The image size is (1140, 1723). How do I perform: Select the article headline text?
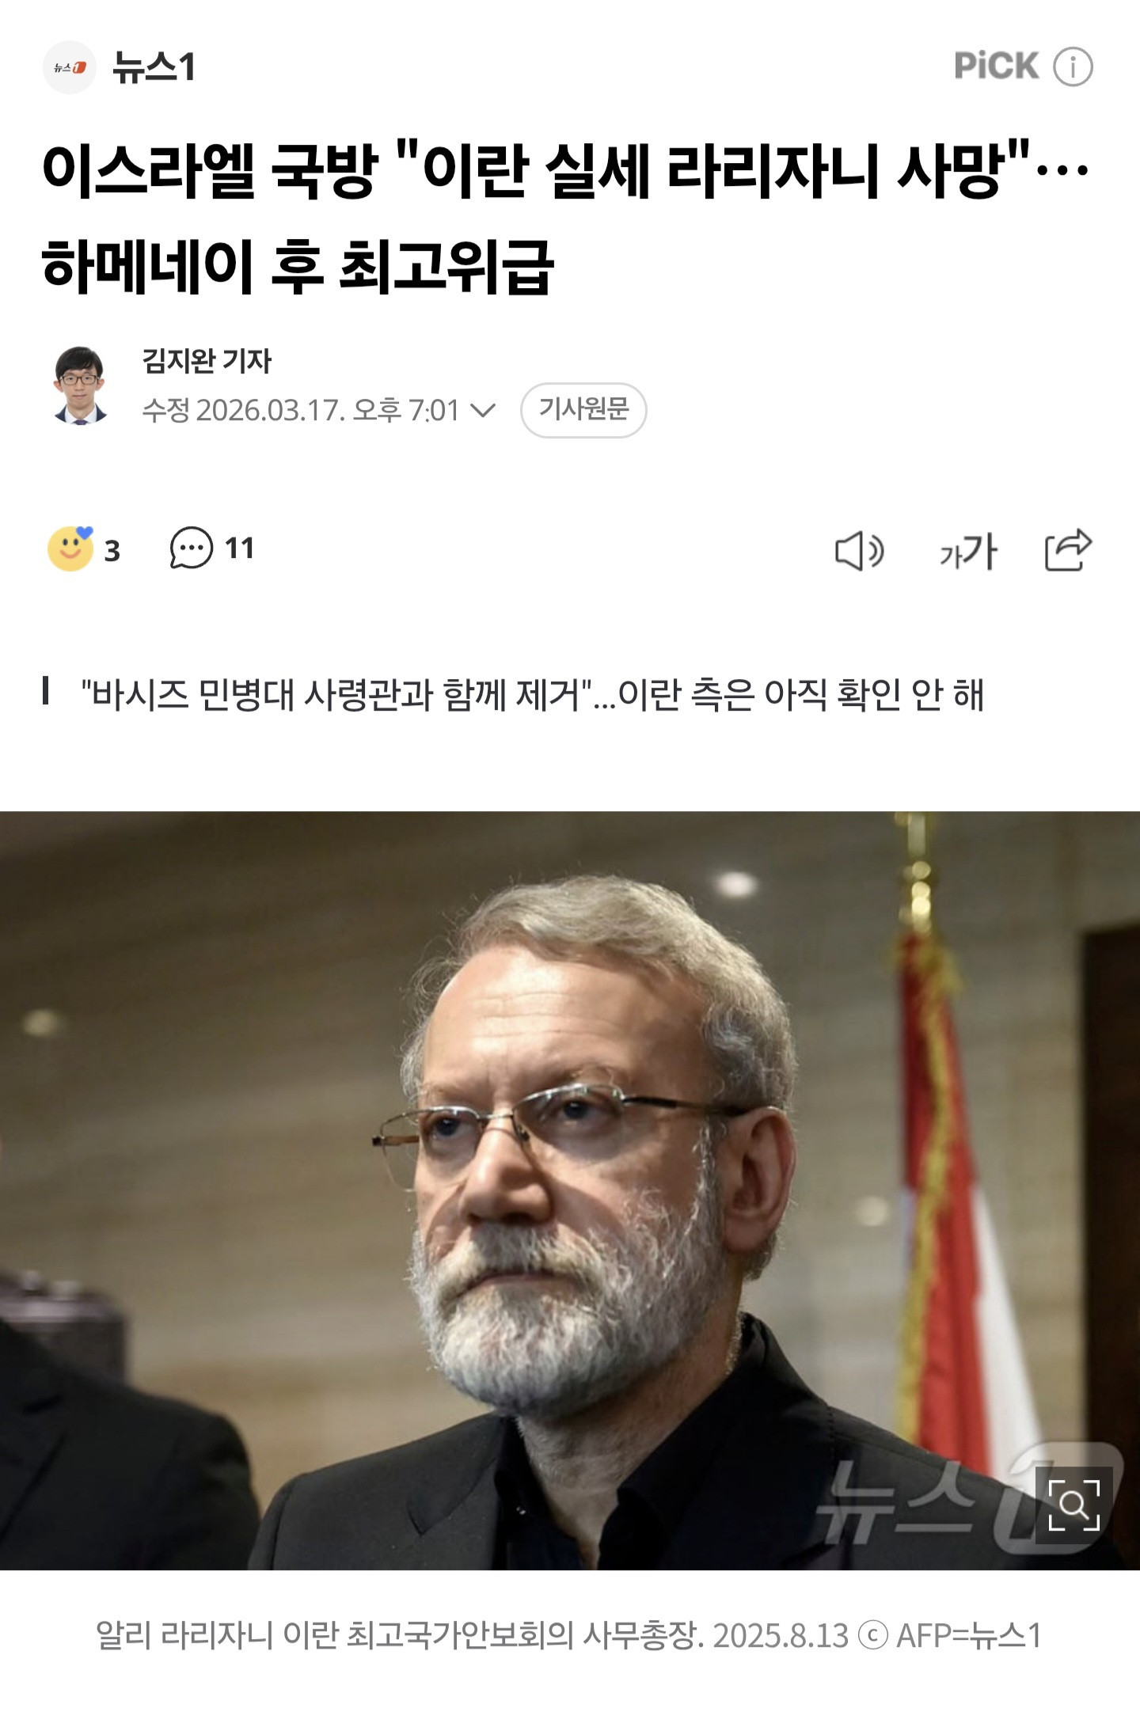click(x=566, y=218)
